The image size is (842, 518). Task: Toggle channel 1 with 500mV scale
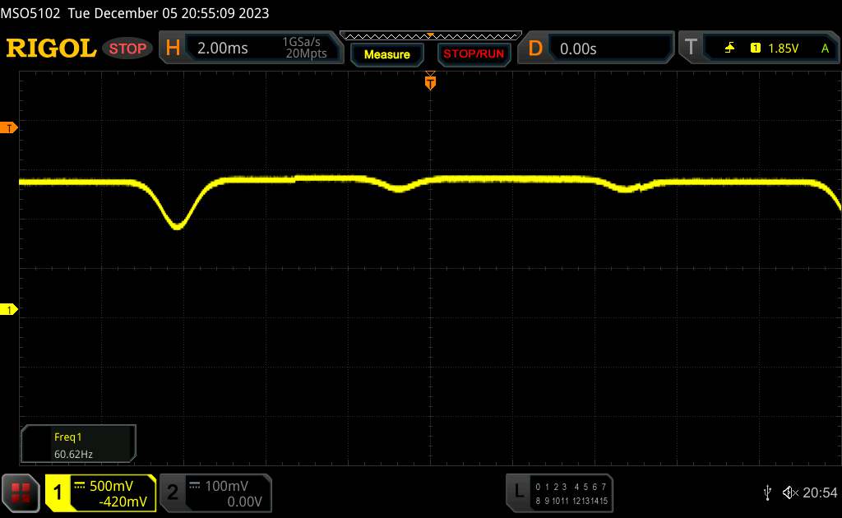click(100, 493)
